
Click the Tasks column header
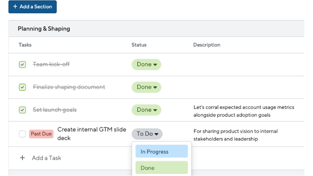(x=25, y=45)
